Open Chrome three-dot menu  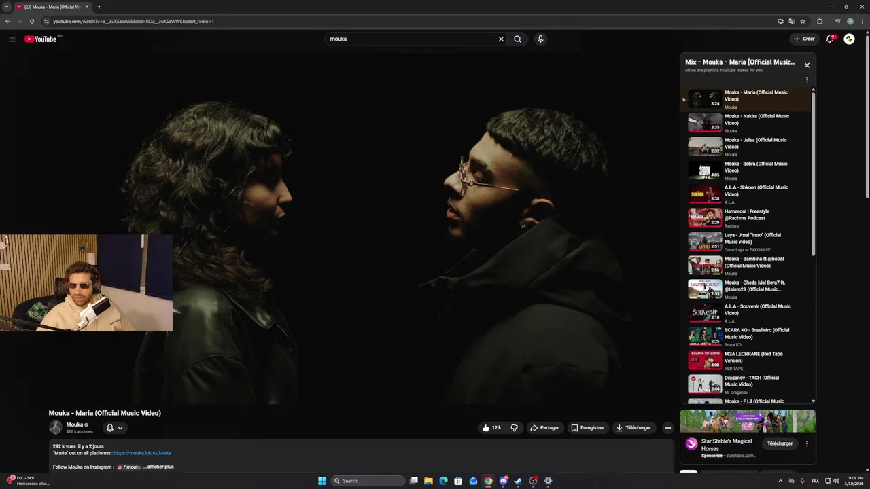[862, 21]
